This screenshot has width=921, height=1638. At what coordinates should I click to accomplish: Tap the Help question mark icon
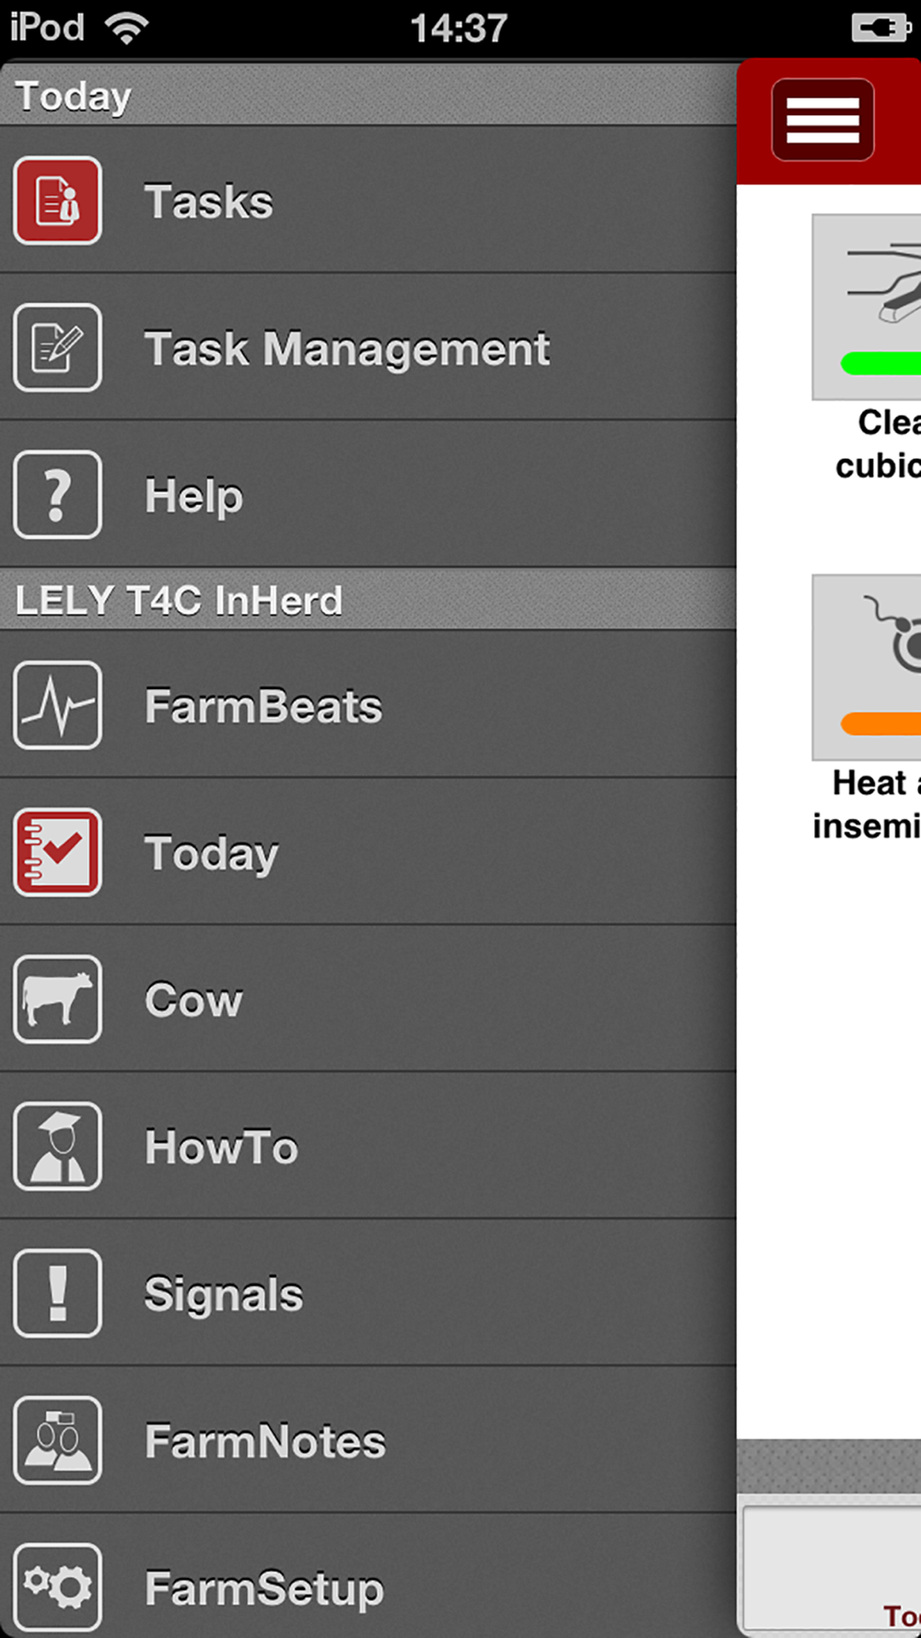pyautogui.click(x=57, y=495)
